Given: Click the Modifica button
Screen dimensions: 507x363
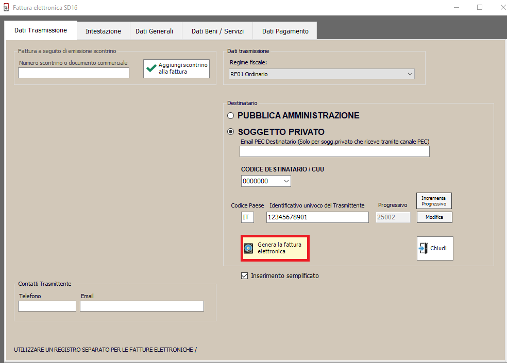Looking at the screenshot, I should [434, 217].
